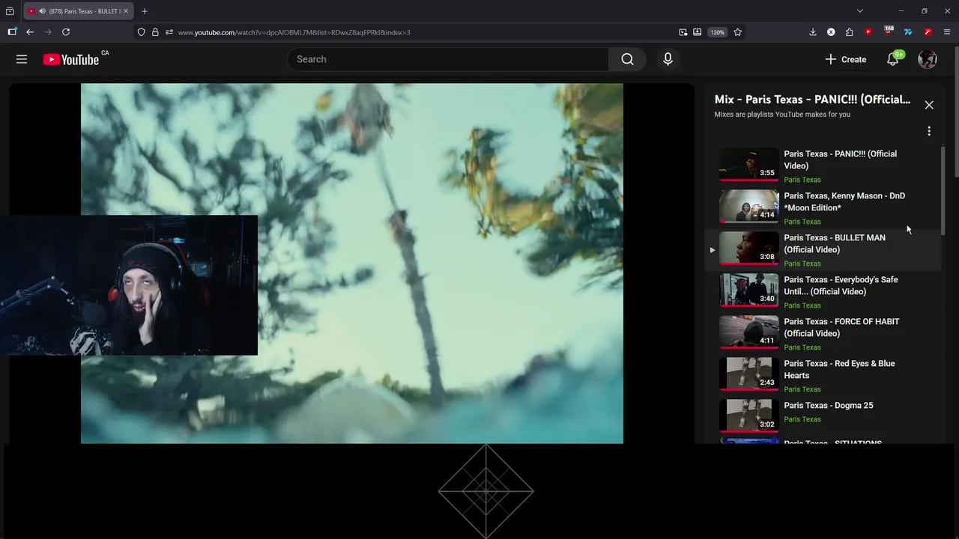Open the extension with 168 badge

pyautogui.click(x=889, y=31)
